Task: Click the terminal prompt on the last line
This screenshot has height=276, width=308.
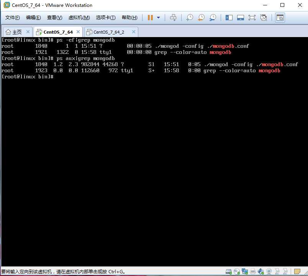Action: coord(27,76)
